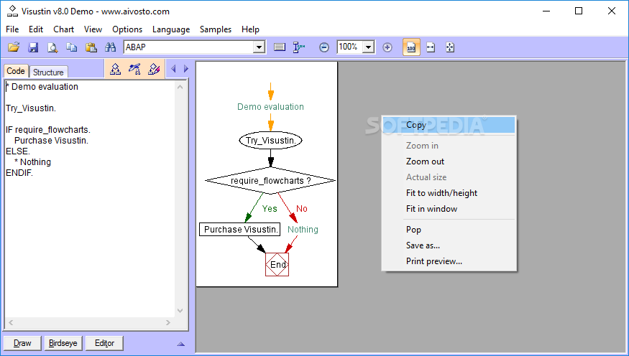Image resolution: width=629 pixels, height=356 pixels.
Task: Click the binoculars Find icon
Action: tap(110, 47)
